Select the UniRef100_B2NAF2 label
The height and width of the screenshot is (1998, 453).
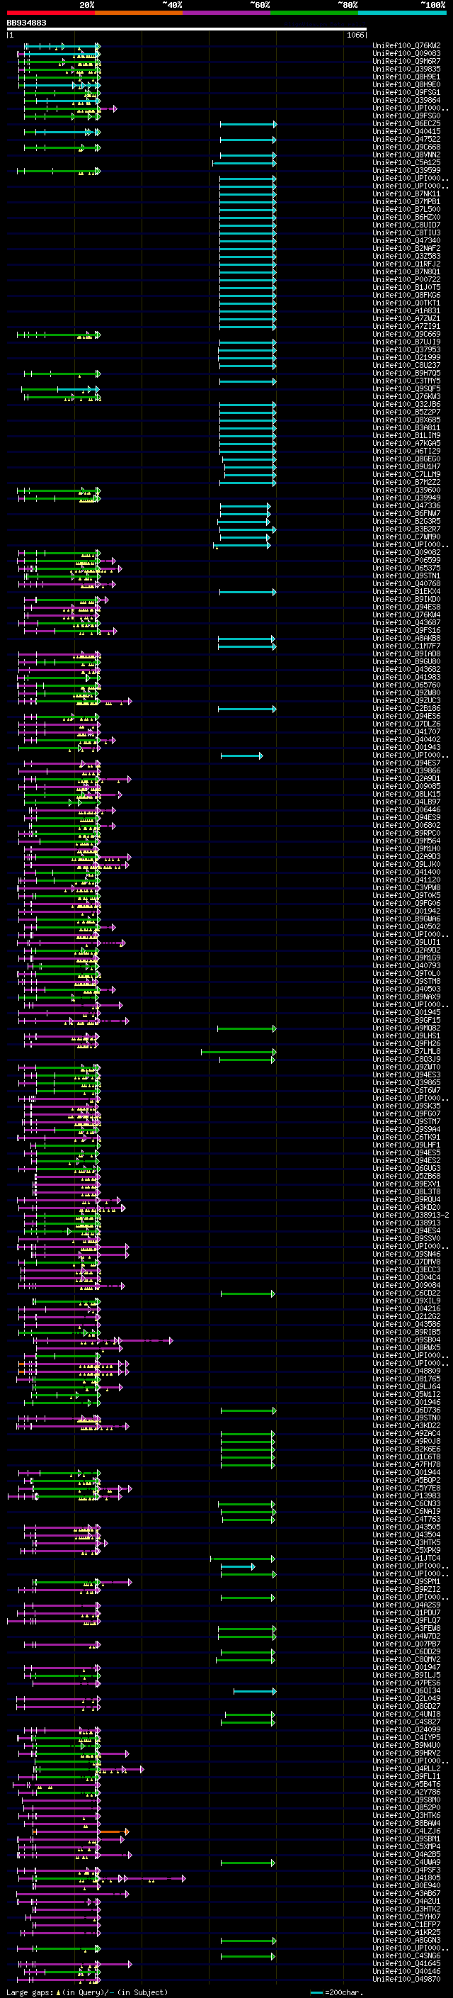point(406,248)
